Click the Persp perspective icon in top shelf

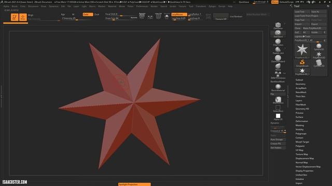(142, 16)
